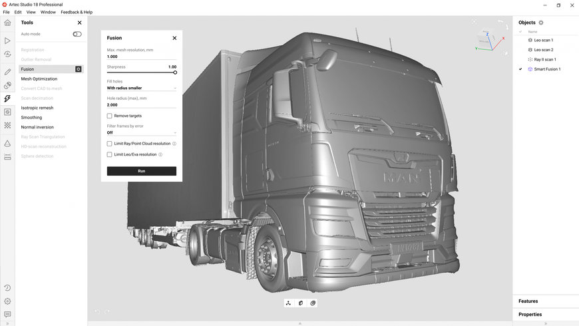The width and height of the screenshot is (579, 326).
Task: Toggle Smart Fusion 1 visibility checkmark
Action: point(520,69)
